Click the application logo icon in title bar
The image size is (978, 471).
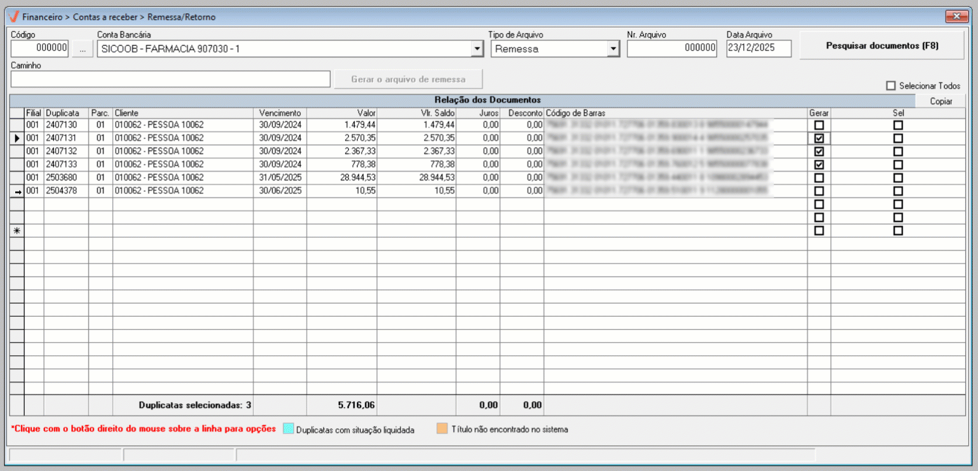(14, 16)
